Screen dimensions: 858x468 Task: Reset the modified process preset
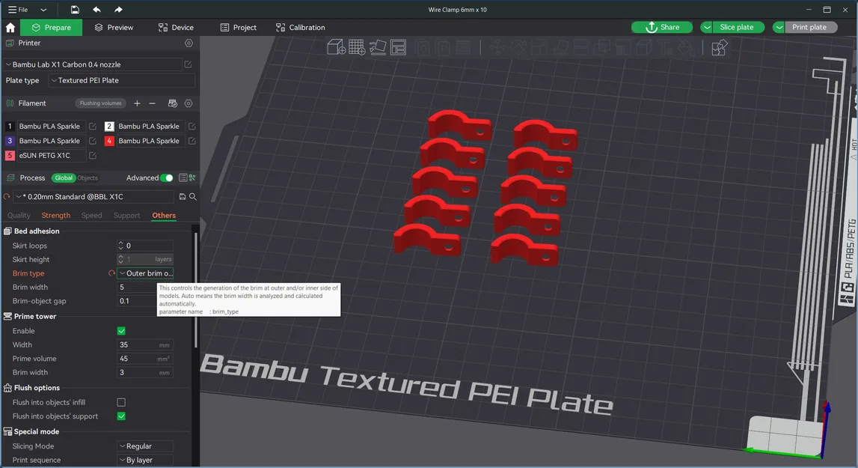[7, 197]
